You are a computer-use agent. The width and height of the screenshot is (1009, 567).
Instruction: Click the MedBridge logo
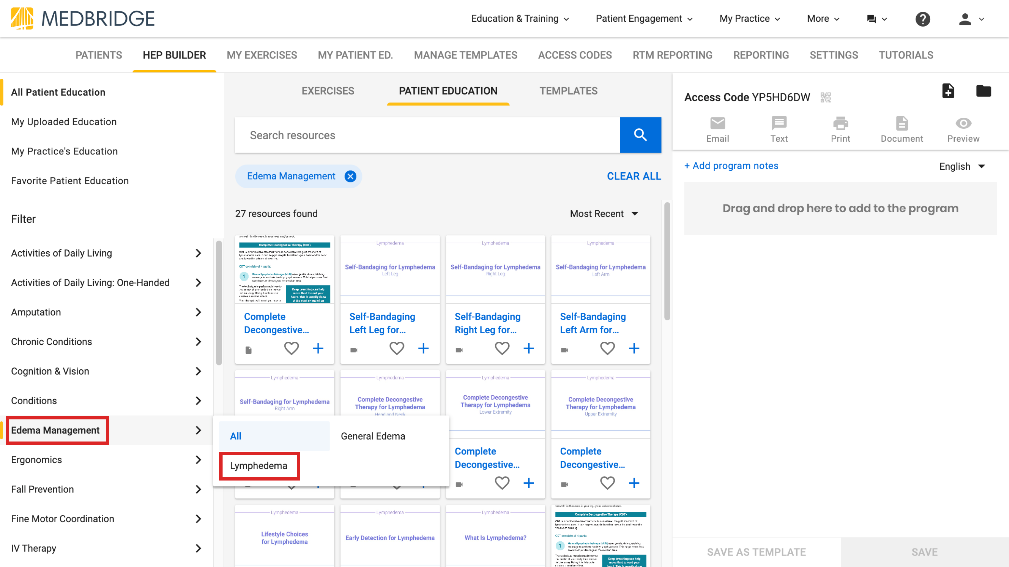click(83, 19)
